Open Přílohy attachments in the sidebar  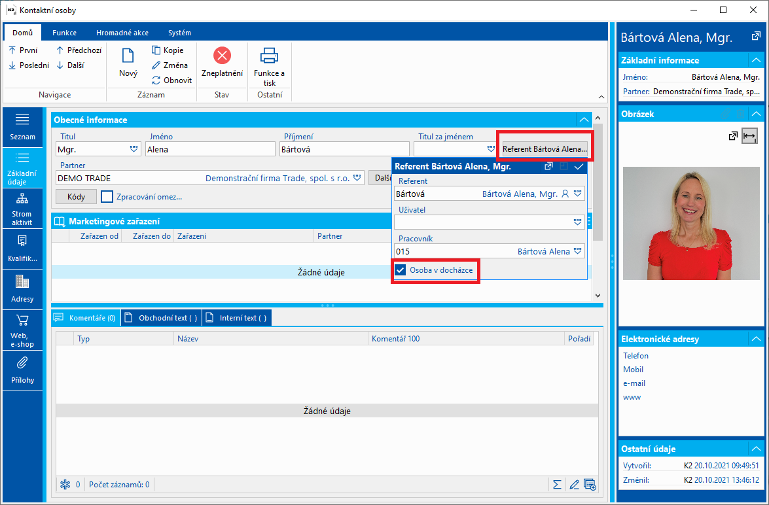[22, 370]
